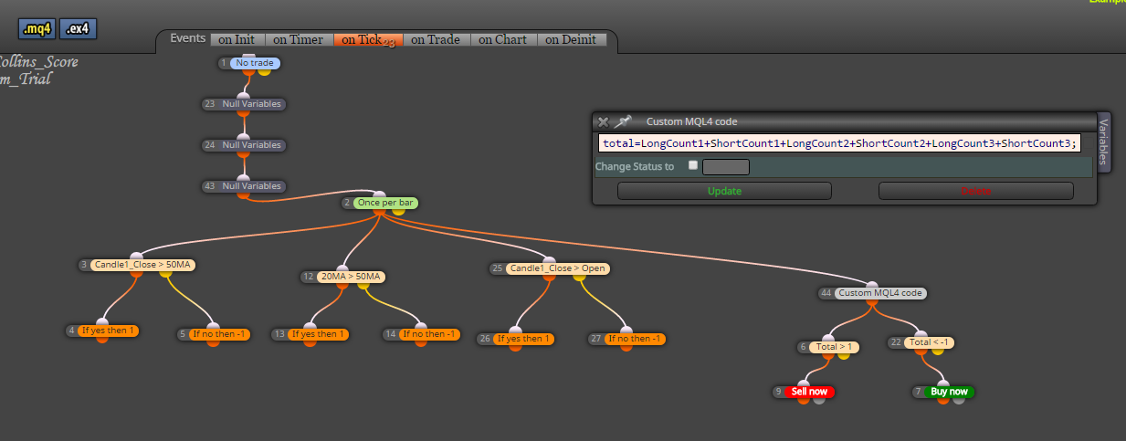Viewport: 1126px width, 441px height.
Task: Click the MQL4 code text field
Action: pyautogui.click(x=840, y=143)
